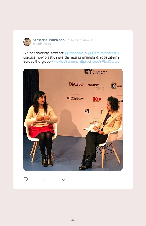The image size is (146, 226).
Task: Click the retweet count number 1
Action: point(50,179)
